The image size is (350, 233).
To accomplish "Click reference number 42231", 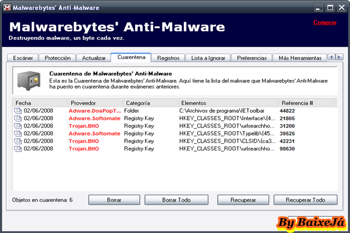I will coord(287,141).
